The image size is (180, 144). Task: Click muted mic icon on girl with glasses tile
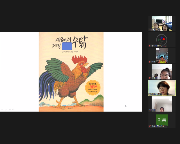150,78
